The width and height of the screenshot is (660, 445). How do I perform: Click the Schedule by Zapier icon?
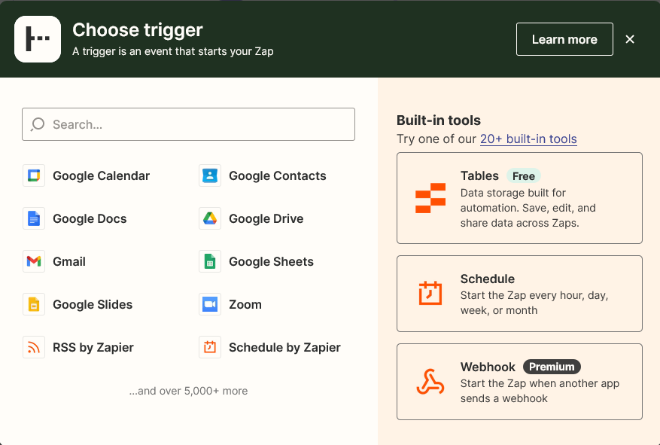(x=210, y=347)
